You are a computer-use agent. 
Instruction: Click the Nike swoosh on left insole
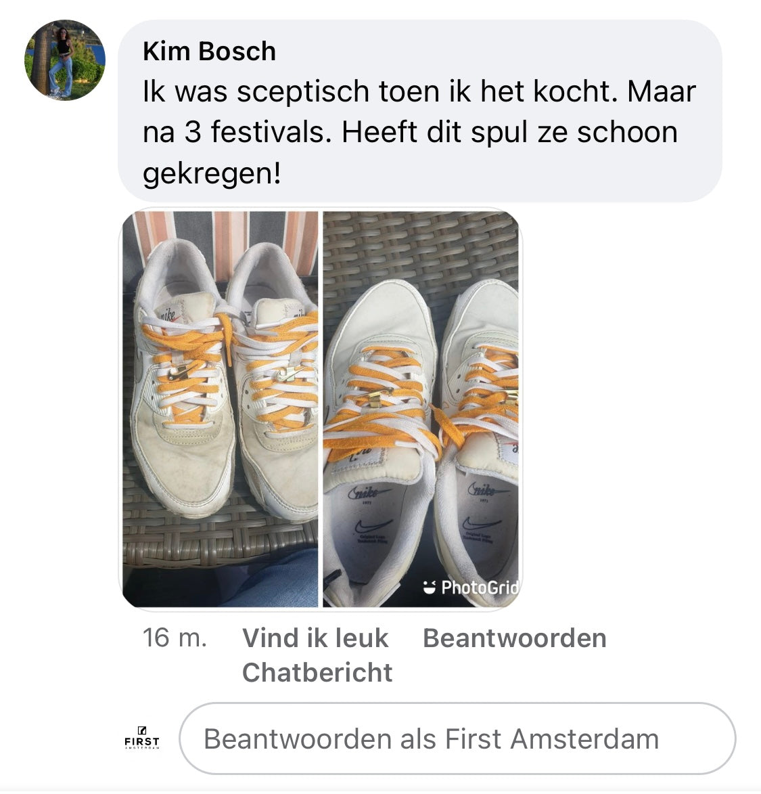pyautogui.click(x=373, y=526)
